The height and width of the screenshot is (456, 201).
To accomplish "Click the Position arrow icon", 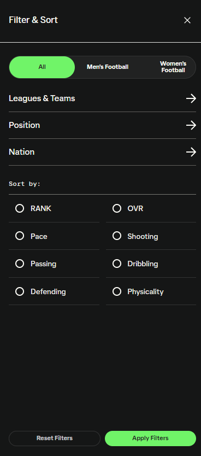I will coord(191,125).
